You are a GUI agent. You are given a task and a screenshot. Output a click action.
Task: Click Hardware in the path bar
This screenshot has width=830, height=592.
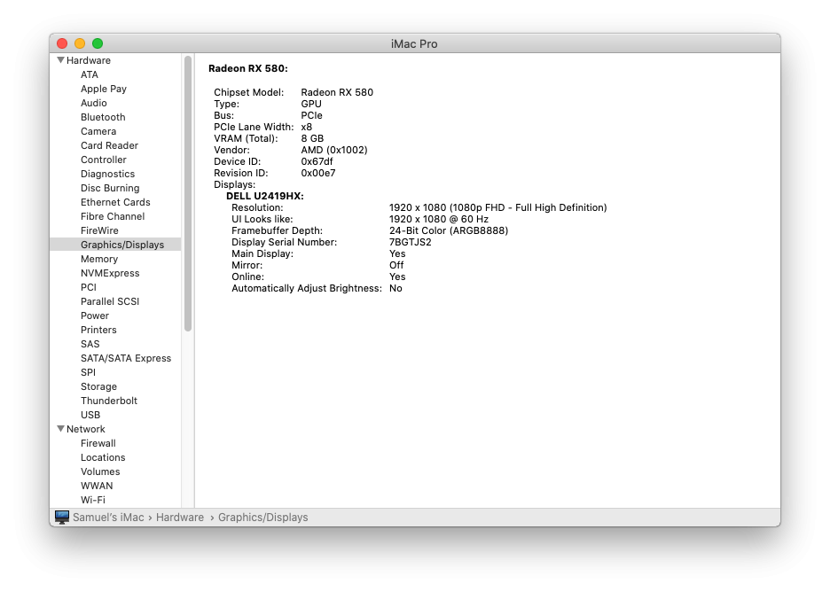(x=180, y=518)
